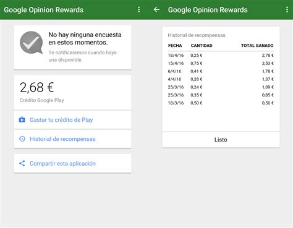Click the CANTIDAD column header
Image resolution: width=293 pixels, height=228 pixels.
point(202,46)
